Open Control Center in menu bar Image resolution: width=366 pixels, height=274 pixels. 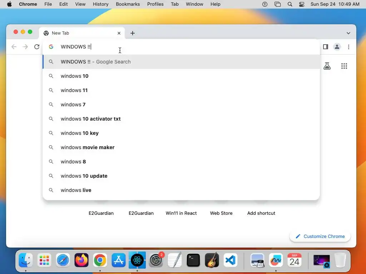tap(302, 4)
